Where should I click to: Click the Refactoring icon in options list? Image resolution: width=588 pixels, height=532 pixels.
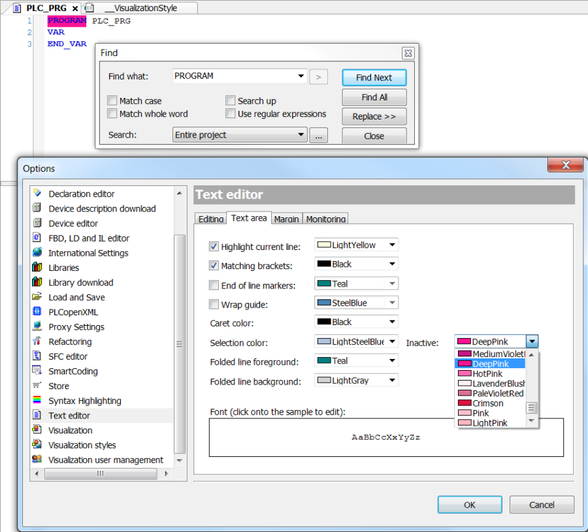37,341
